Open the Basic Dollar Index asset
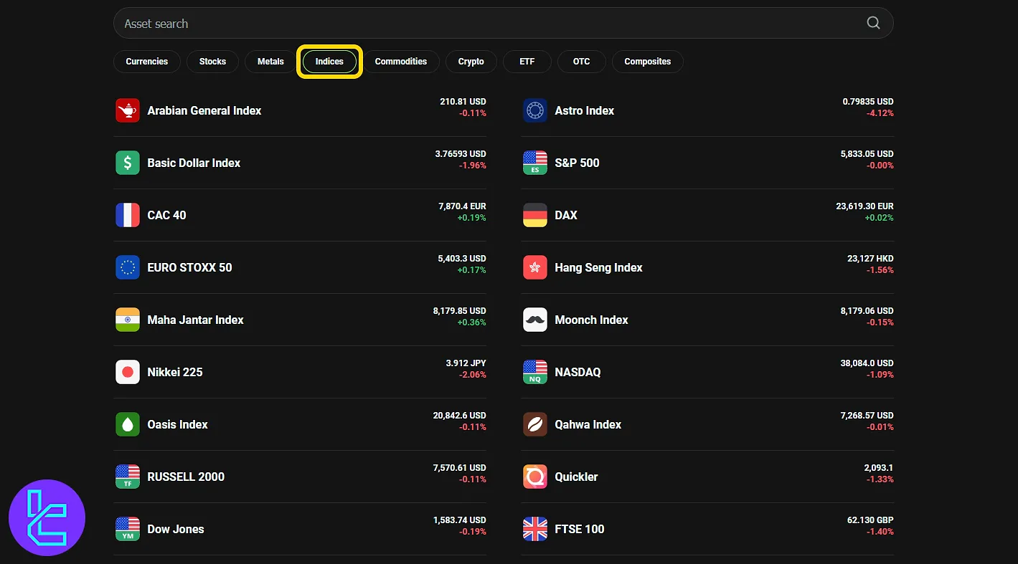1018x564 pixels. pos(194,163)
